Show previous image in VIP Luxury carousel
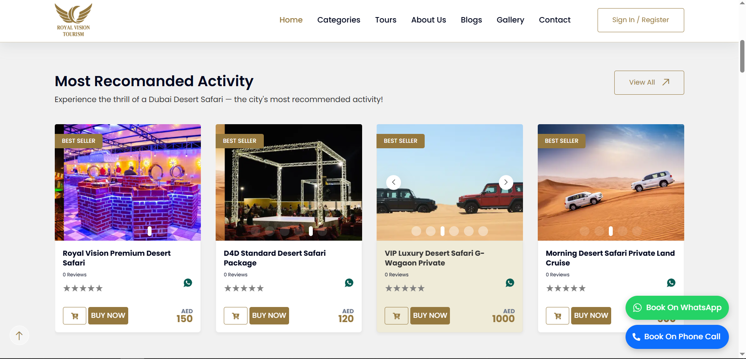Viewport: 746px width, 359px height. point(394,182)
